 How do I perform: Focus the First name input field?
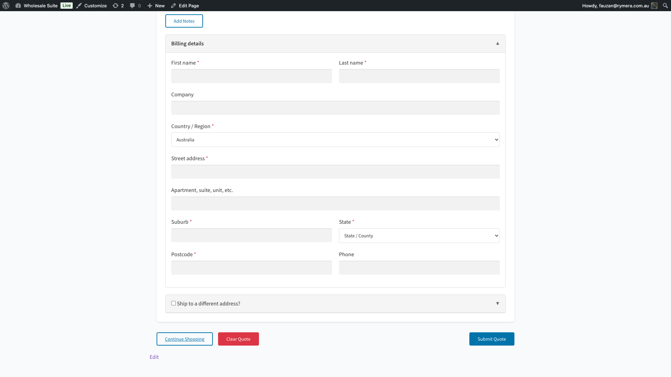point(251,76)
